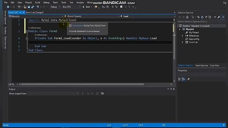Screen dimensions: 228x128
Task: Open the Project menu
Action: tap(28, 2)
